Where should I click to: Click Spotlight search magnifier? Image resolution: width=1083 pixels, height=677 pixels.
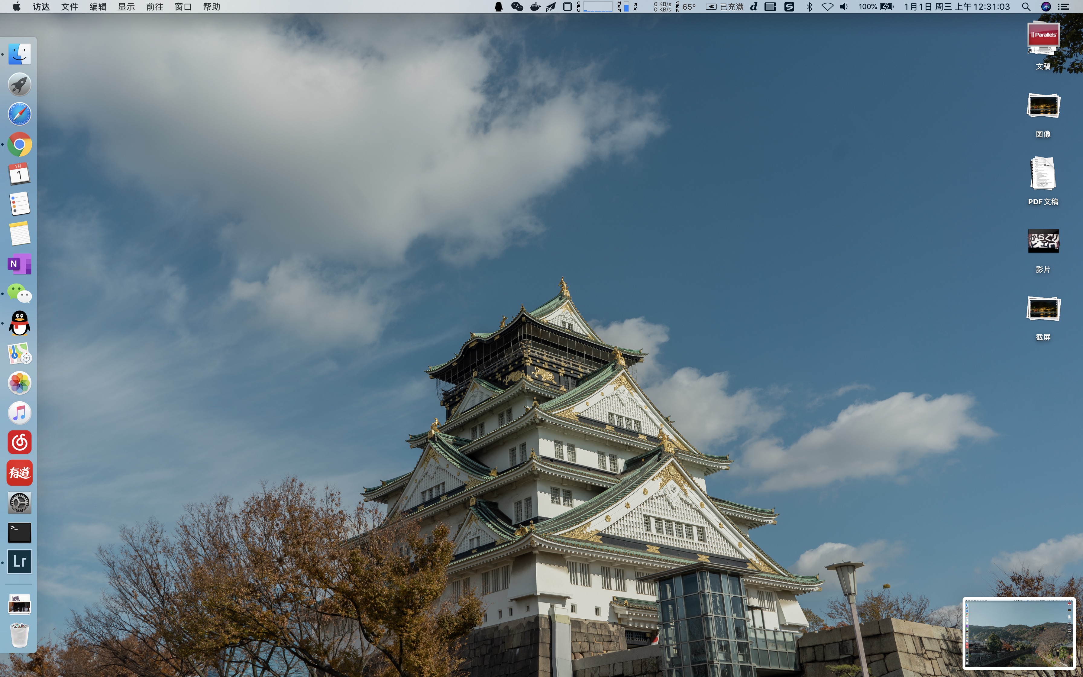tap(1026, 7)
